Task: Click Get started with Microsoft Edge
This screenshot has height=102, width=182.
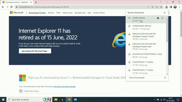Action: (x=35, y=51)
